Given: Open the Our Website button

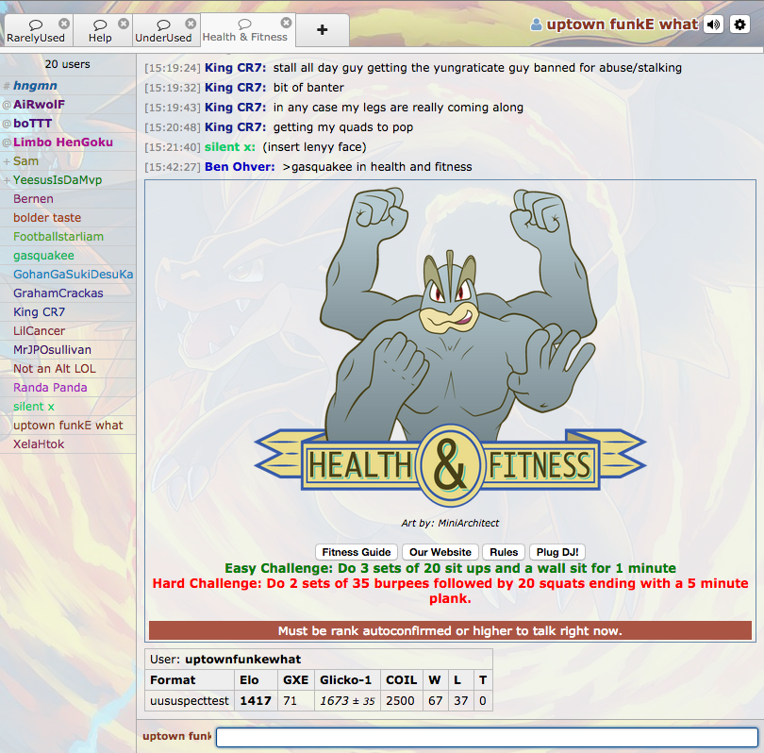Looking at the screenshot, I should point(440,552).
